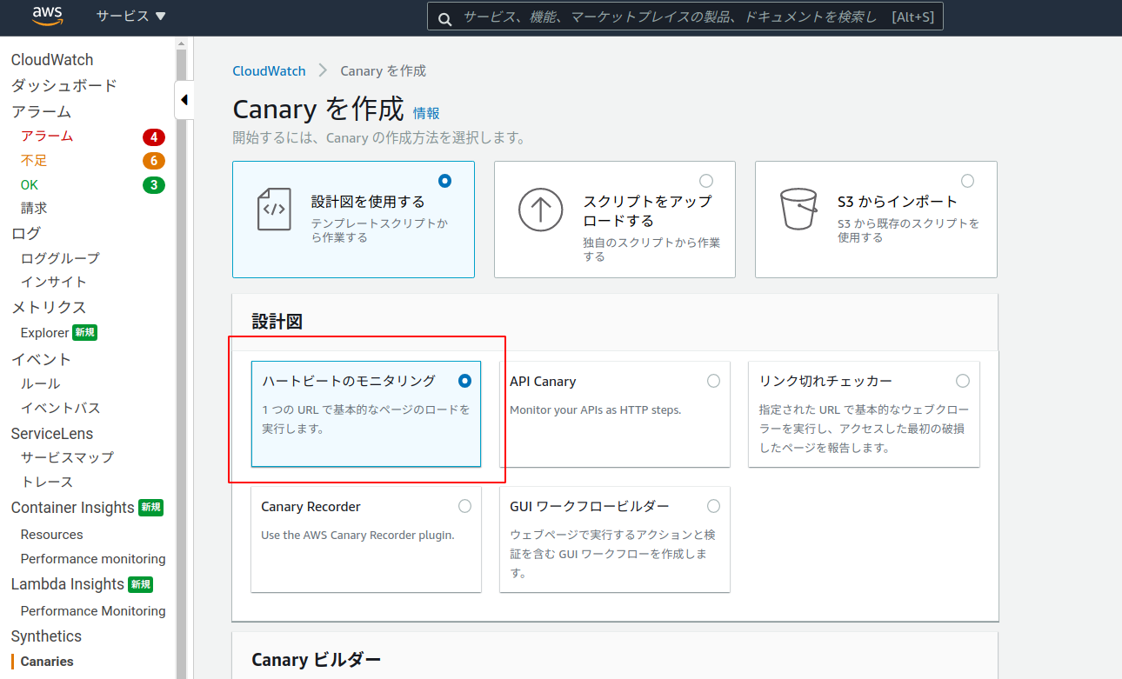Select スクリプトをアップロードする radio button
Image resolution: width=1122 pixels, height=679 pixels.
point(706,181)
